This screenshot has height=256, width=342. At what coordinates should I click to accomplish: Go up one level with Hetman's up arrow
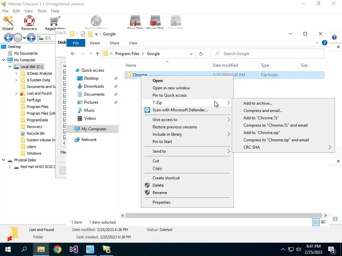tap(31, 38)
